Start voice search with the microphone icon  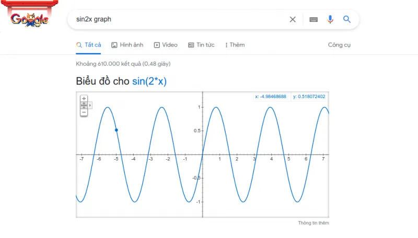[x=330, y=19]
